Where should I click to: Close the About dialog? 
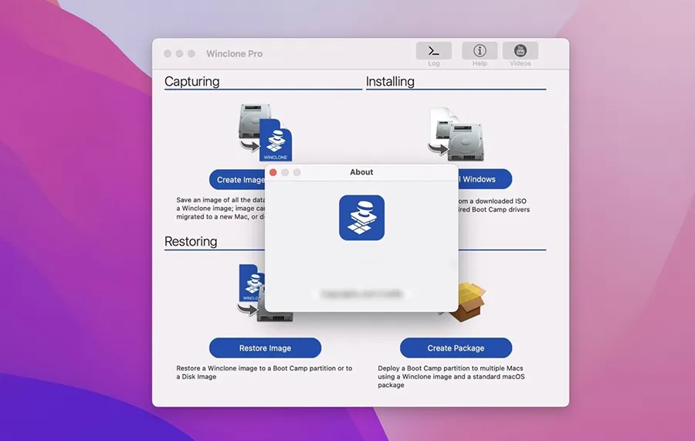click(273, 172)
